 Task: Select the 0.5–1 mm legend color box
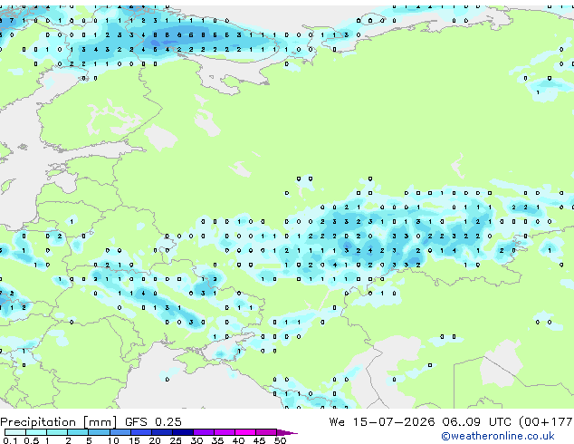point(36,432)
